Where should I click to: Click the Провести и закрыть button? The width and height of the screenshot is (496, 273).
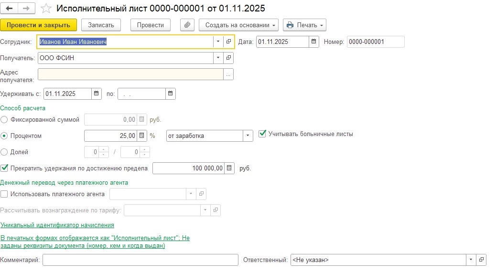(x=38, y=25)
